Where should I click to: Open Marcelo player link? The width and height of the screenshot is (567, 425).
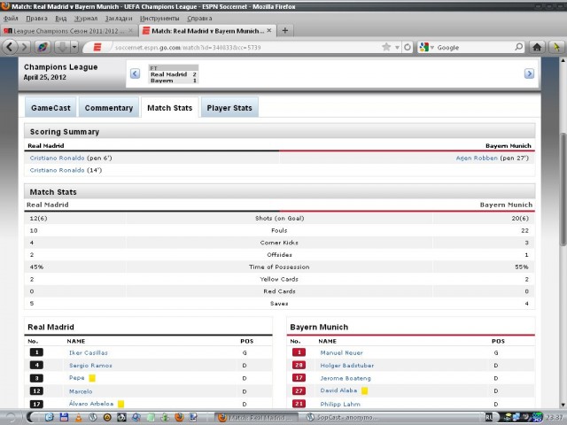coord(81,391)
